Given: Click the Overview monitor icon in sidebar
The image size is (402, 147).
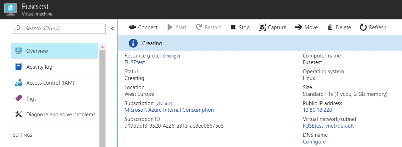Looking at the screenshot, I should 19,51.
